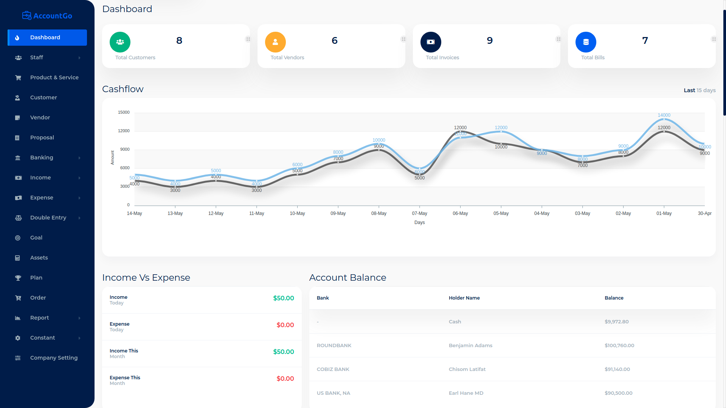This screenshot has height=408, width=726.
Task: Select the Dashboard menu item
Action: (45, 37)
